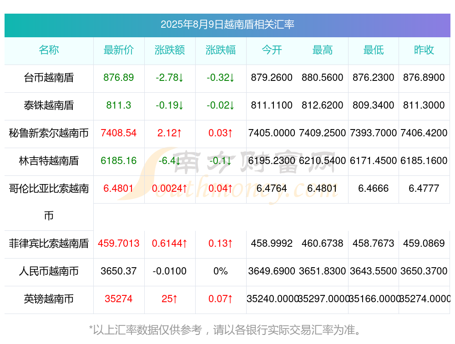Click change percent 0%
Screen dimensions: 455x344
221,271
